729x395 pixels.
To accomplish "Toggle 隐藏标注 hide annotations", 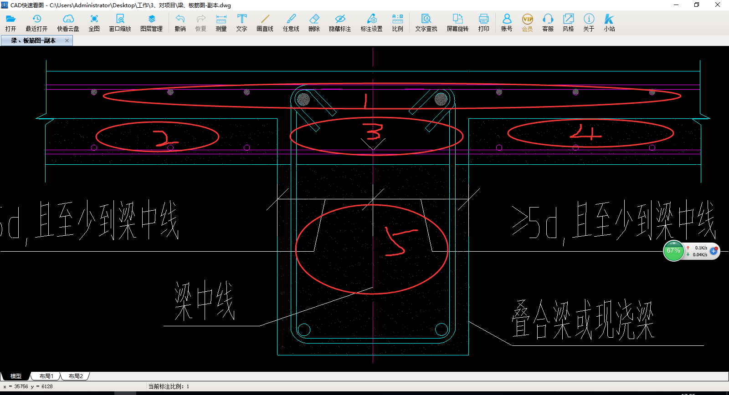I will point(340,23).
